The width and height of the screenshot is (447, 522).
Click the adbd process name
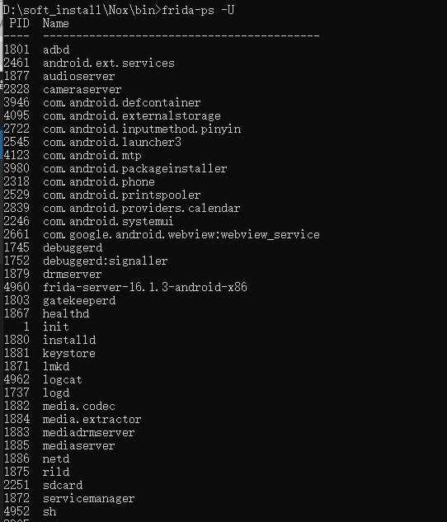[x=56, y=50]
